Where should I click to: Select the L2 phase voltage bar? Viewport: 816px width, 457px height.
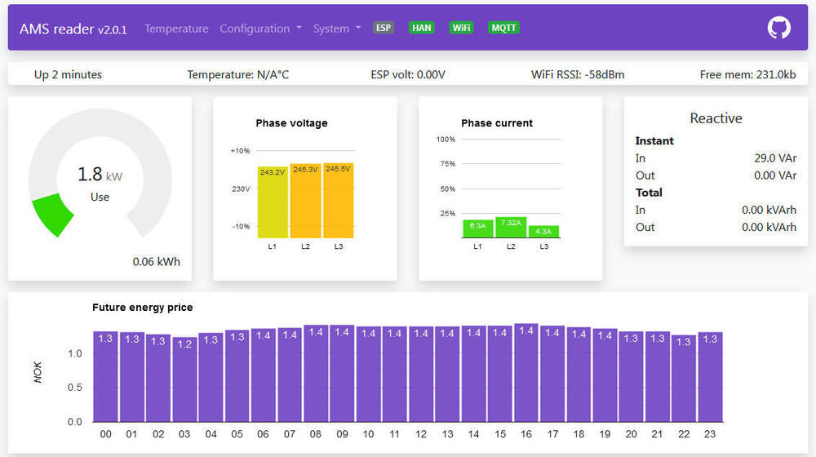tap(305, 202)
